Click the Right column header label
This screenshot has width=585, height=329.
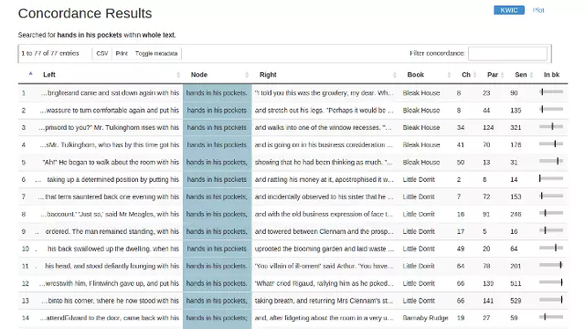pyautogui.click(x=268, y=75)
